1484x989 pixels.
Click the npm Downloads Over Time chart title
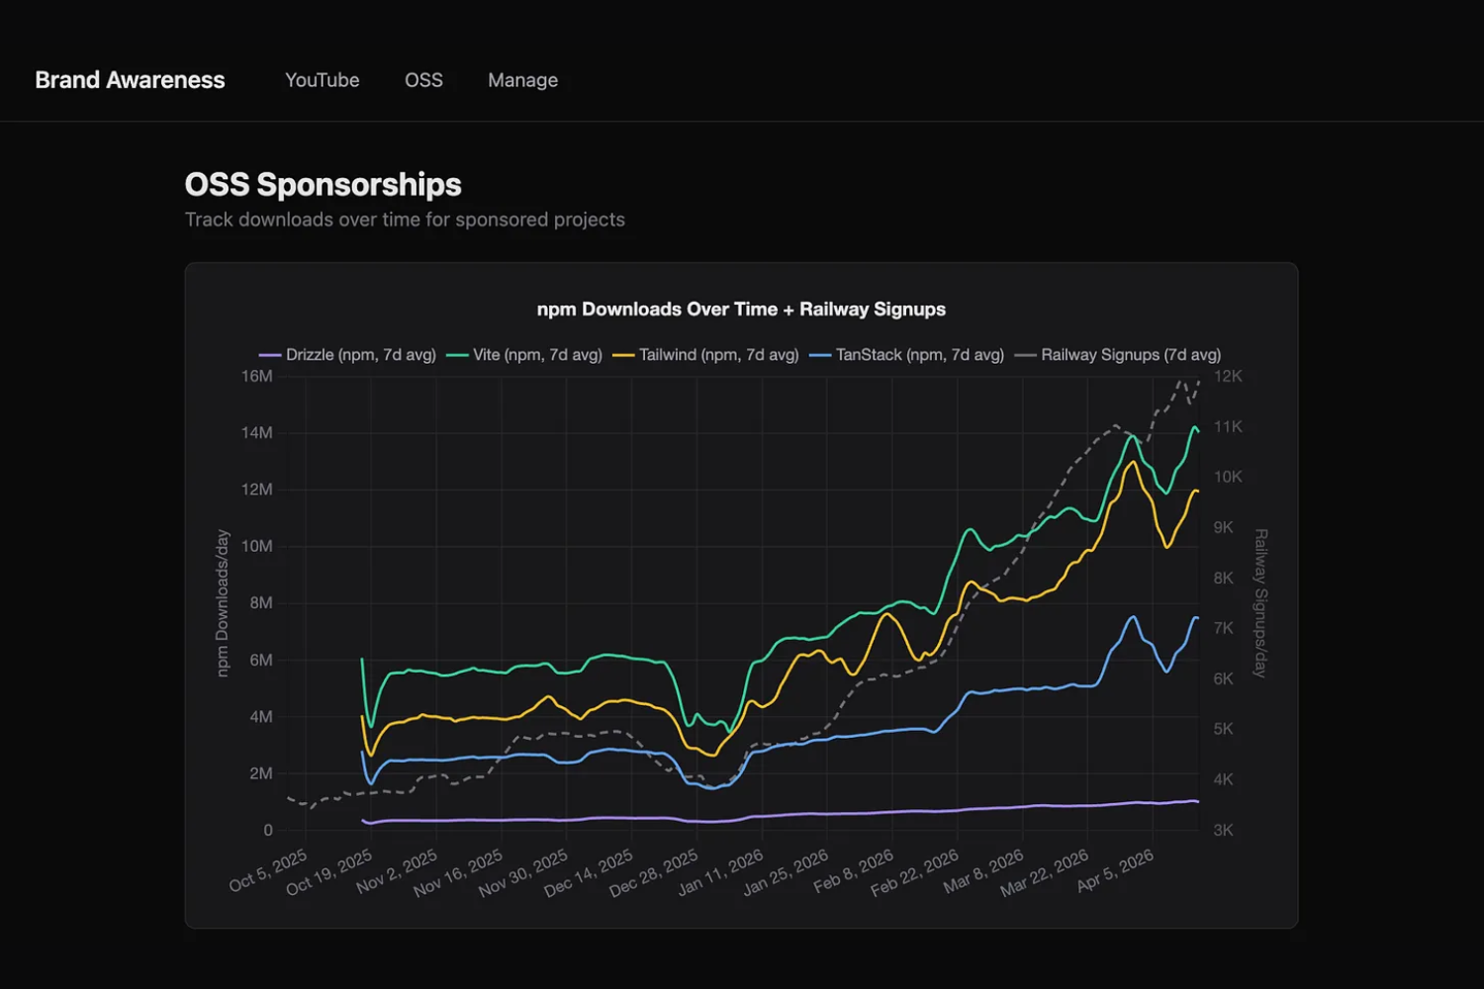pyautogui.click(x=741, y=310)
